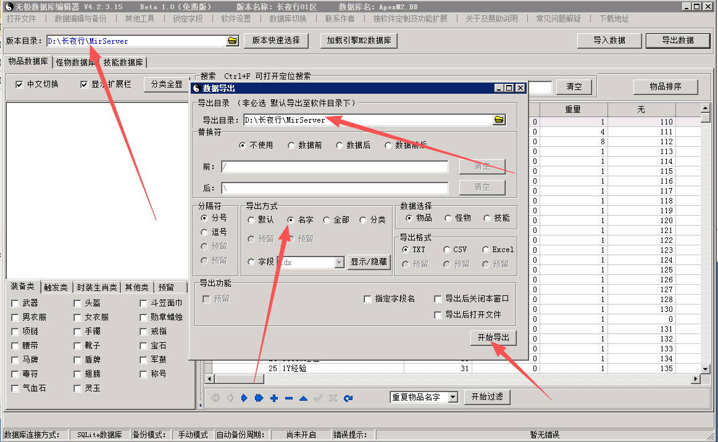The width and height of the screenshot is (718, 442).
Task: Jump to last record with double-arrow icon
Action: click(x=259, y=398)
